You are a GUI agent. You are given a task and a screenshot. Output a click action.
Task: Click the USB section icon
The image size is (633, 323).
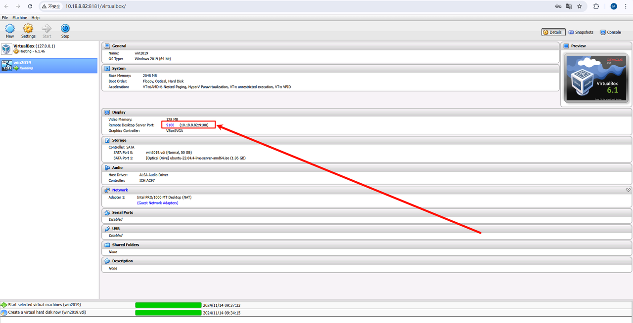[107, 229]
